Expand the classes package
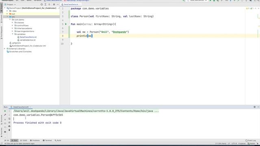 13,23
